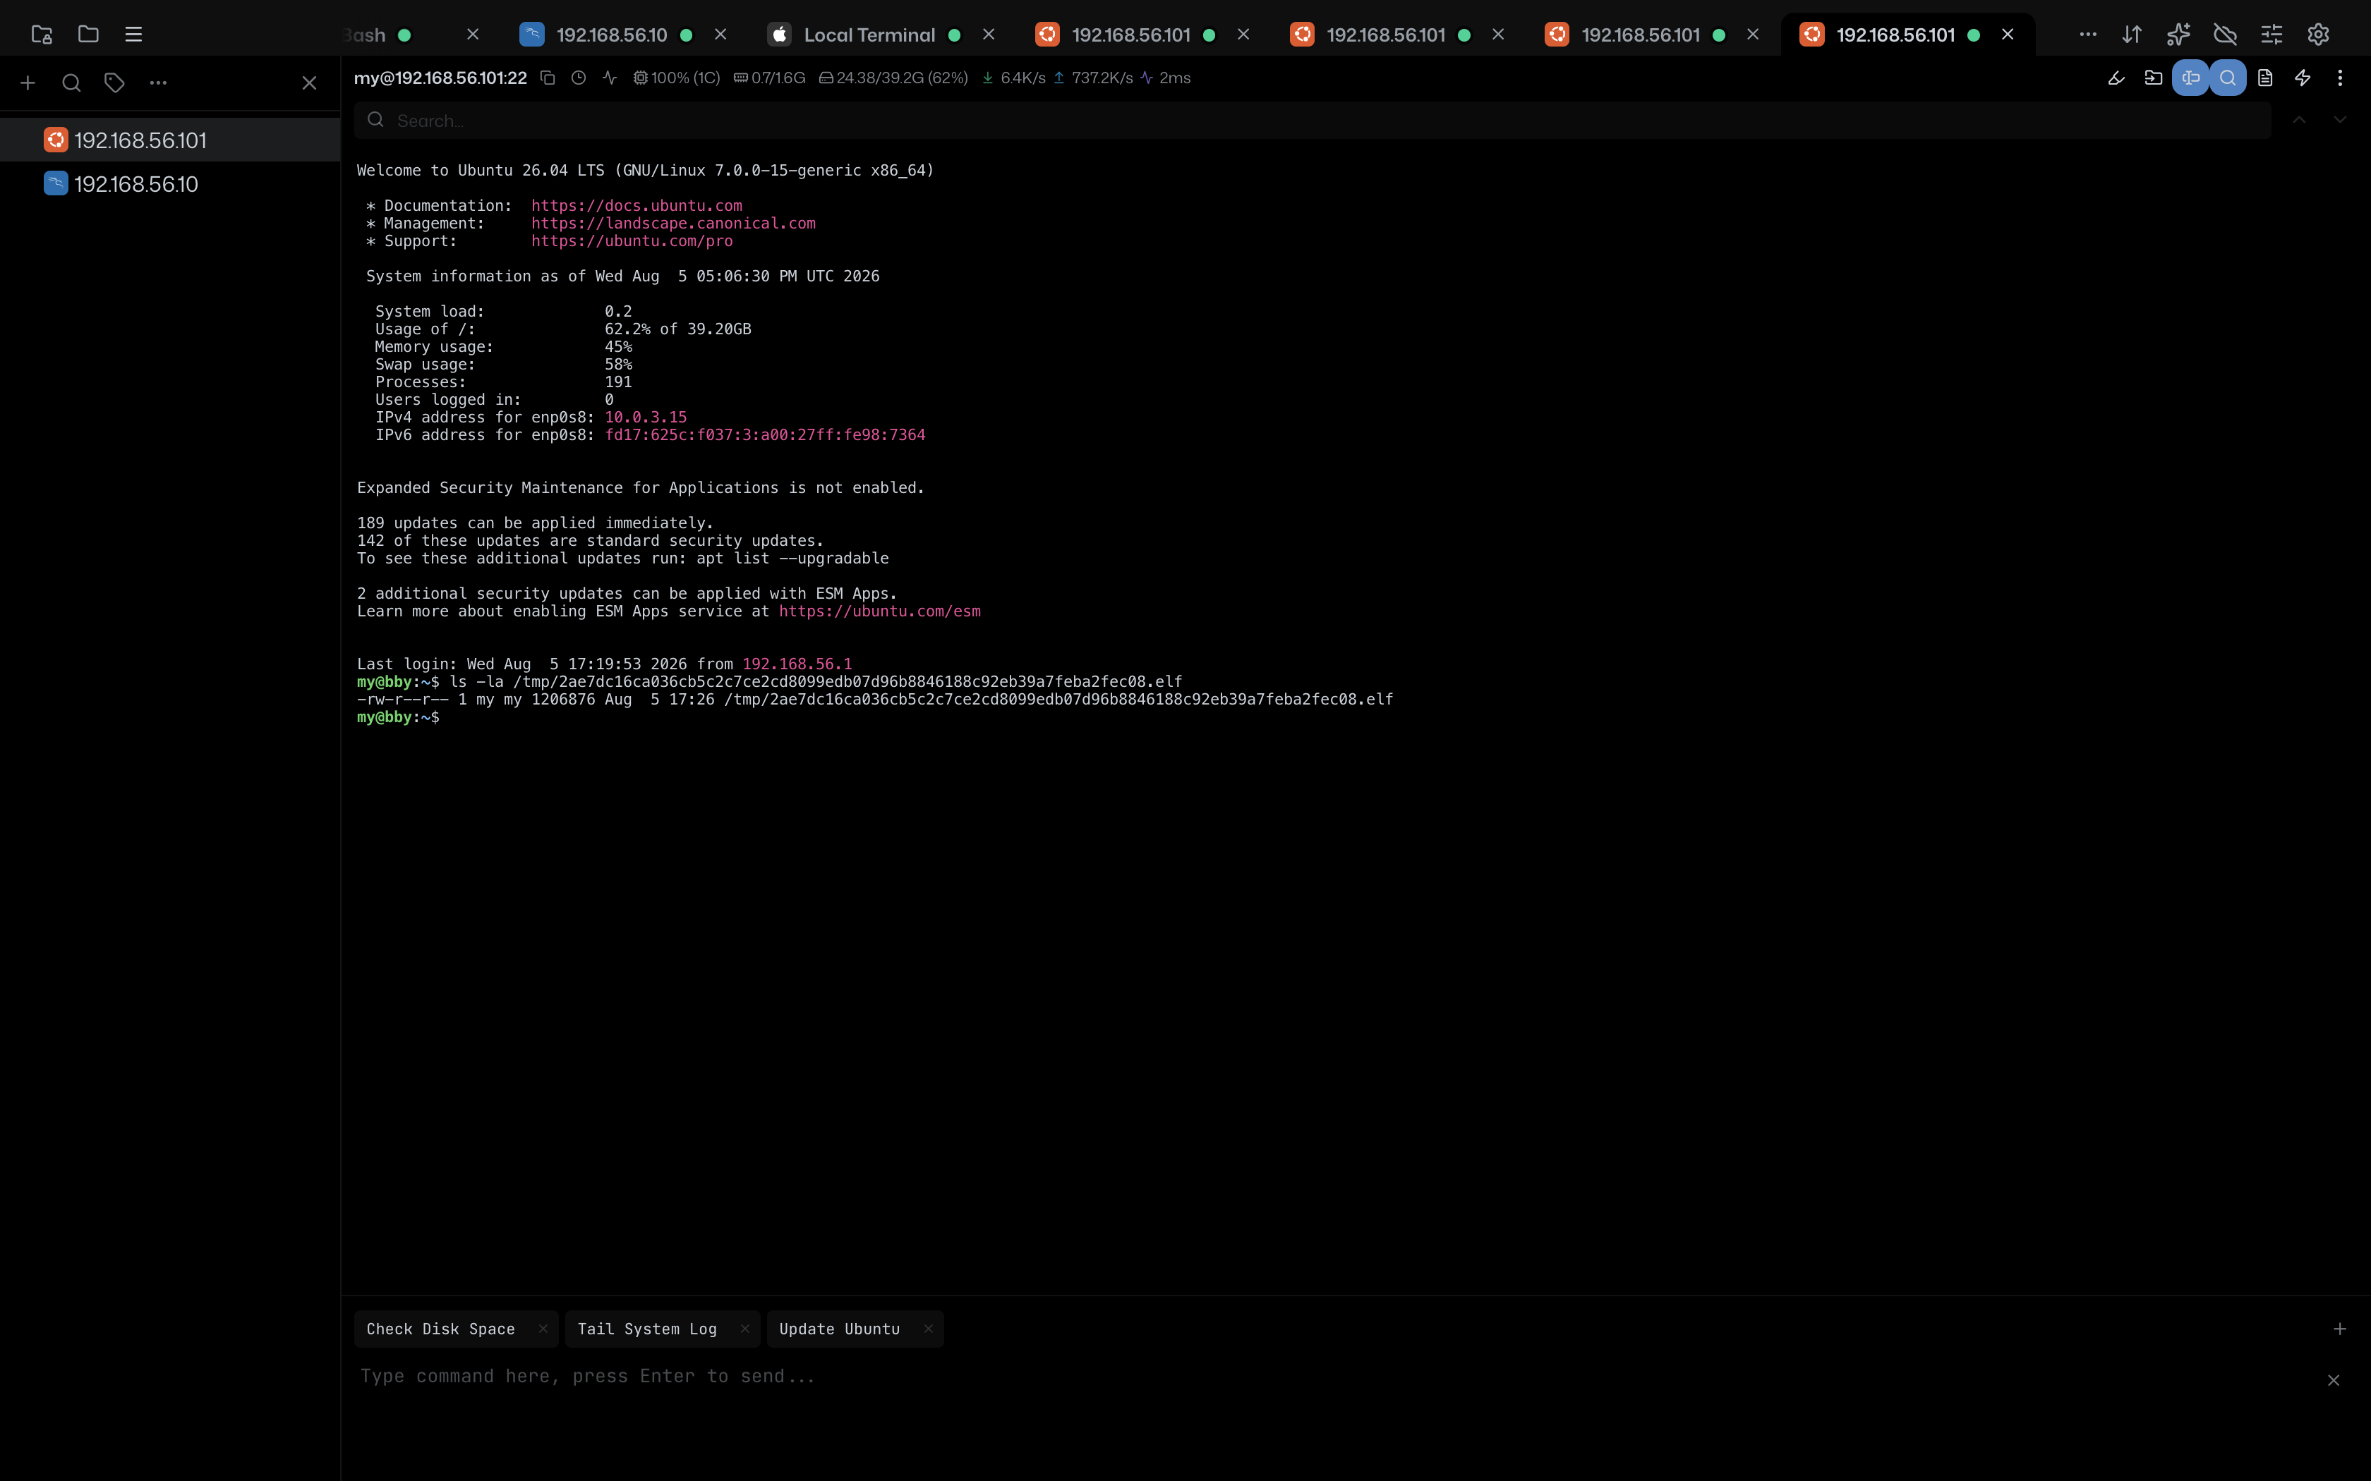Screen dimensions: 2371x1481
Task: Click download speed 6.4K/s indicator
Action: (x=1013, y=78)
